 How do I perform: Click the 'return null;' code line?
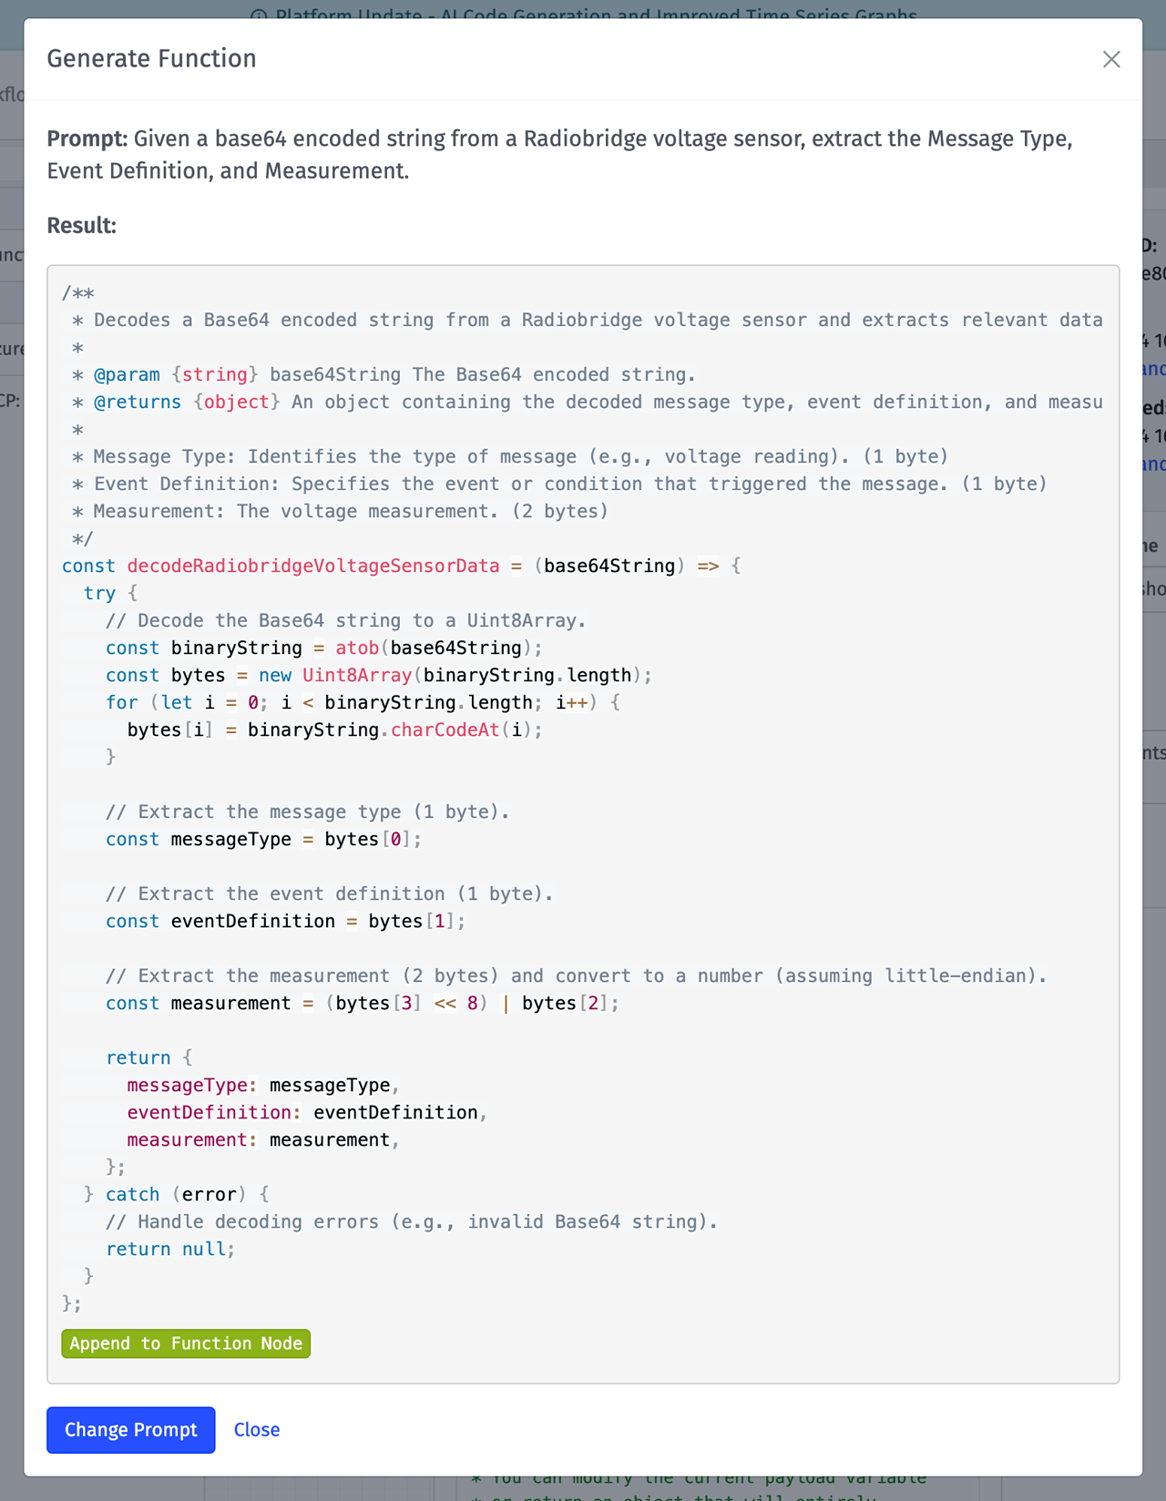pos(170,1249)
